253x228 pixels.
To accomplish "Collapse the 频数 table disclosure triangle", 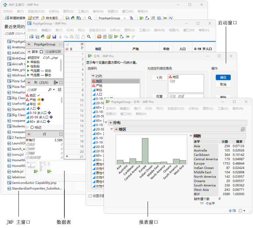I will pyautogui.click(x=191, y=136).
